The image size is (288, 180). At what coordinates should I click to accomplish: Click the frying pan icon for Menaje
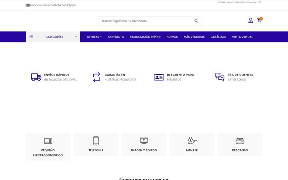point(192,141)
